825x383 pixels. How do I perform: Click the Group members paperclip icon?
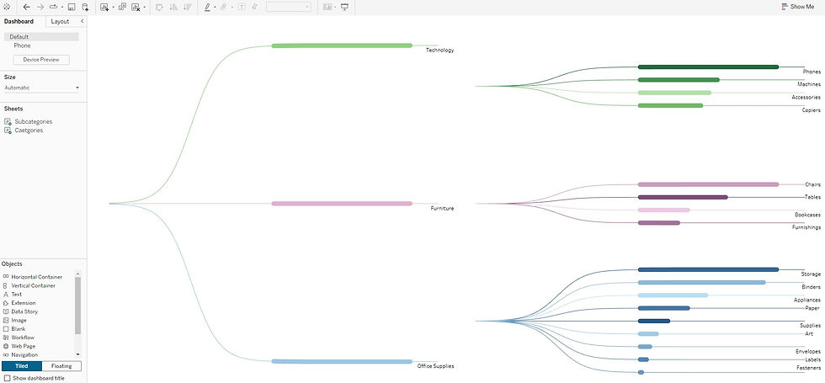tap(224, 7)
